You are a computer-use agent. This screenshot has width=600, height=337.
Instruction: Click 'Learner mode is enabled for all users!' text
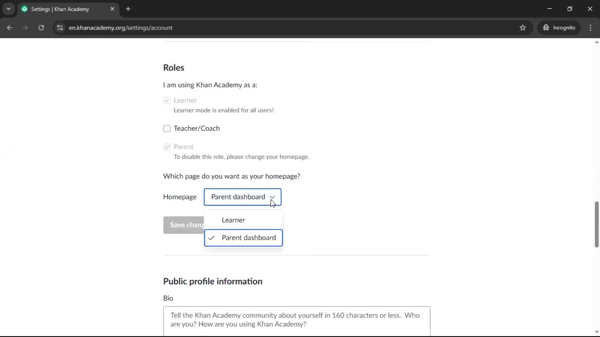coord(223,110)
